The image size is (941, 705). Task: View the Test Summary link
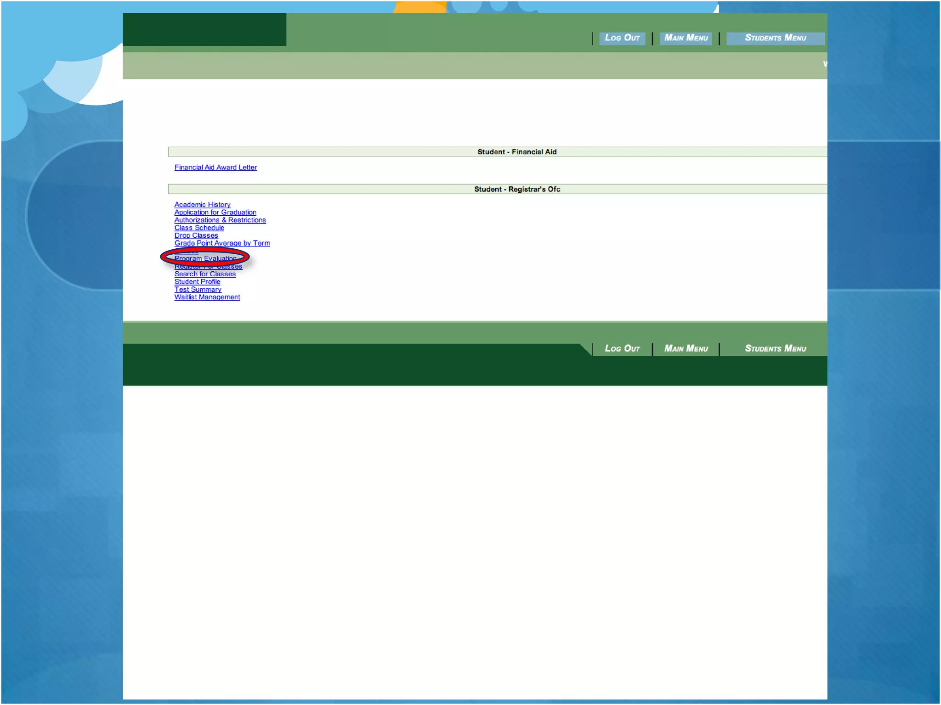[198, 290]
